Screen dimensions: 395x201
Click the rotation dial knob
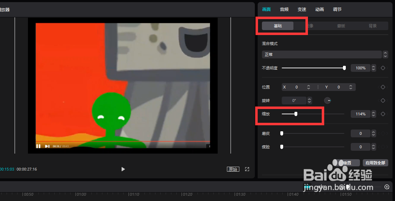[x=327, y=100]
